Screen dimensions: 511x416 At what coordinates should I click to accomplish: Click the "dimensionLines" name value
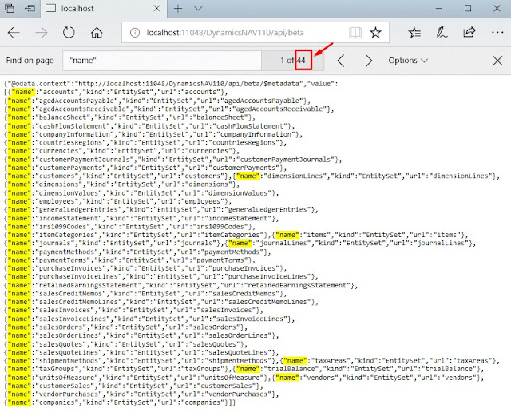pos(295,176)
